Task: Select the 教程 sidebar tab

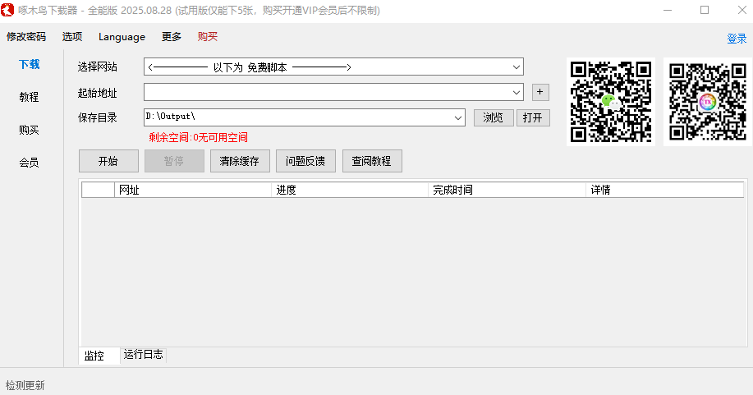Action: 30,97
